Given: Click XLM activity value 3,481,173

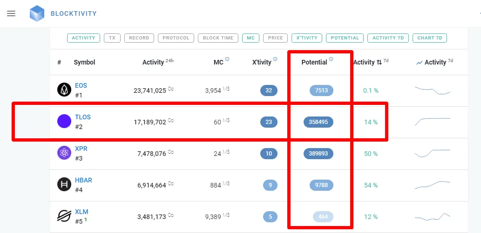Looking at the screenshot, I should [x=152, y=217].
